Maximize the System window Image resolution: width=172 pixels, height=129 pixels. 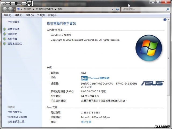(158, 2)
